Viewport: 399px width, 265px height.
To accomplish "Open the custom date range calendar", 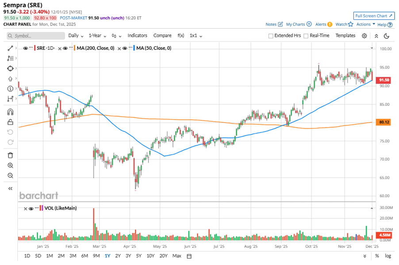I will click(x=189, y=256).
